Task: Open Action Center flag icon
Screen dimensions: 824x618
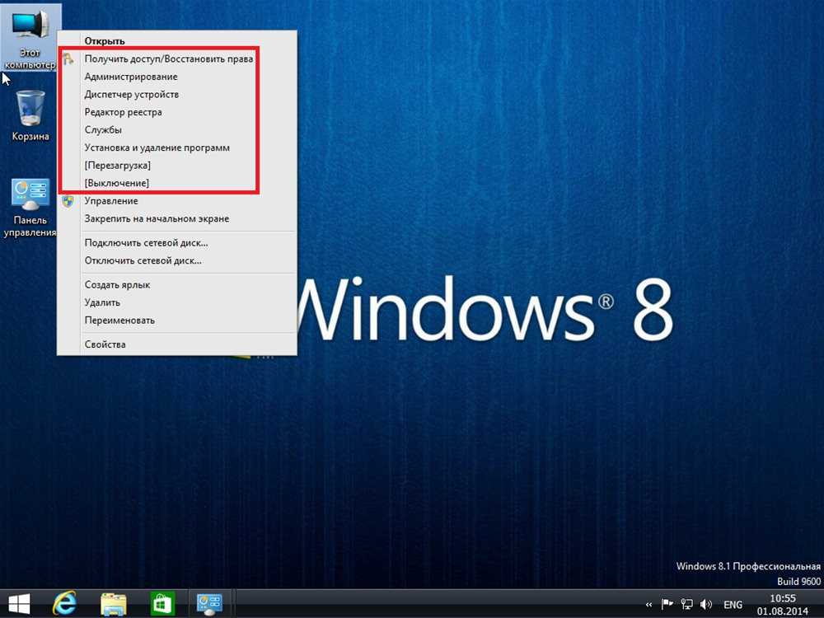Action: tap(667, 604)
